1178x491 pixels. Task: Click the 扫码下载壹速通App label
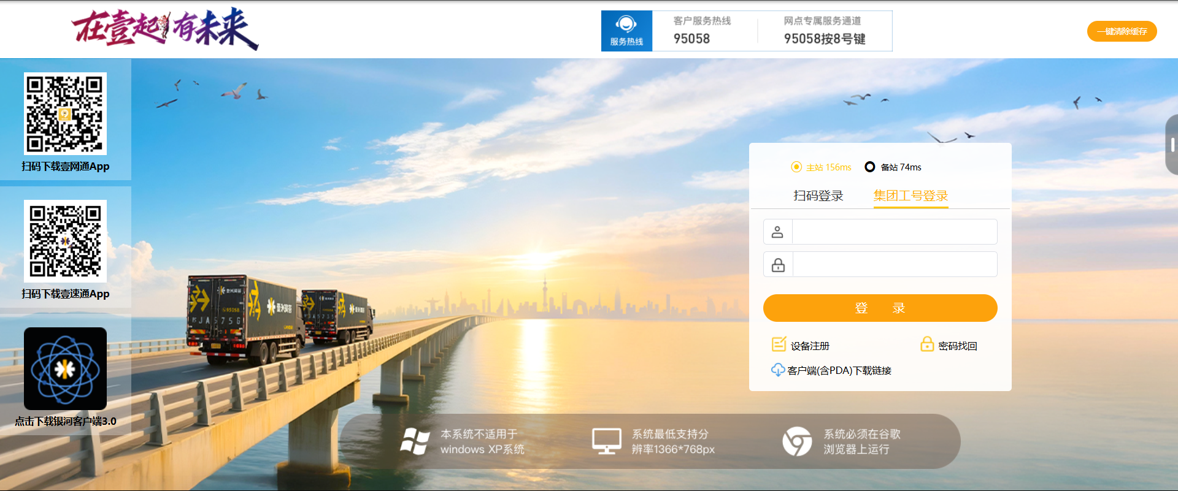(66, 294)
